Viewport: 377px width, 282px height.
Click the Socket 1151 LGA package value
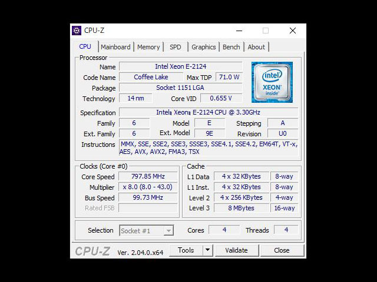[x=181, y=88]
